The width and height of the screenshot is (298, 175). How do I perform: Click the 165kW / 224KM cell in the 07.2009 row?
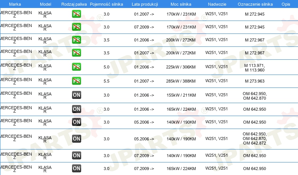click(181, 169)
